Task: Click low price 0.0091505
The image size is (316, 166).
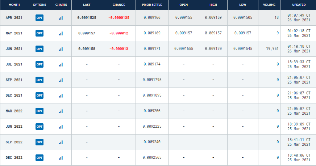Action: pyautogui.click(x=243, y=17)
